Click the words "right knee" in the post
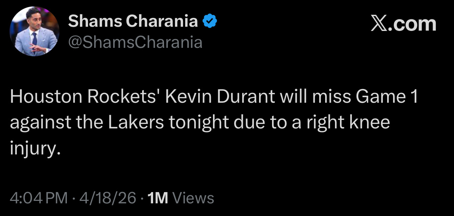 354,123
